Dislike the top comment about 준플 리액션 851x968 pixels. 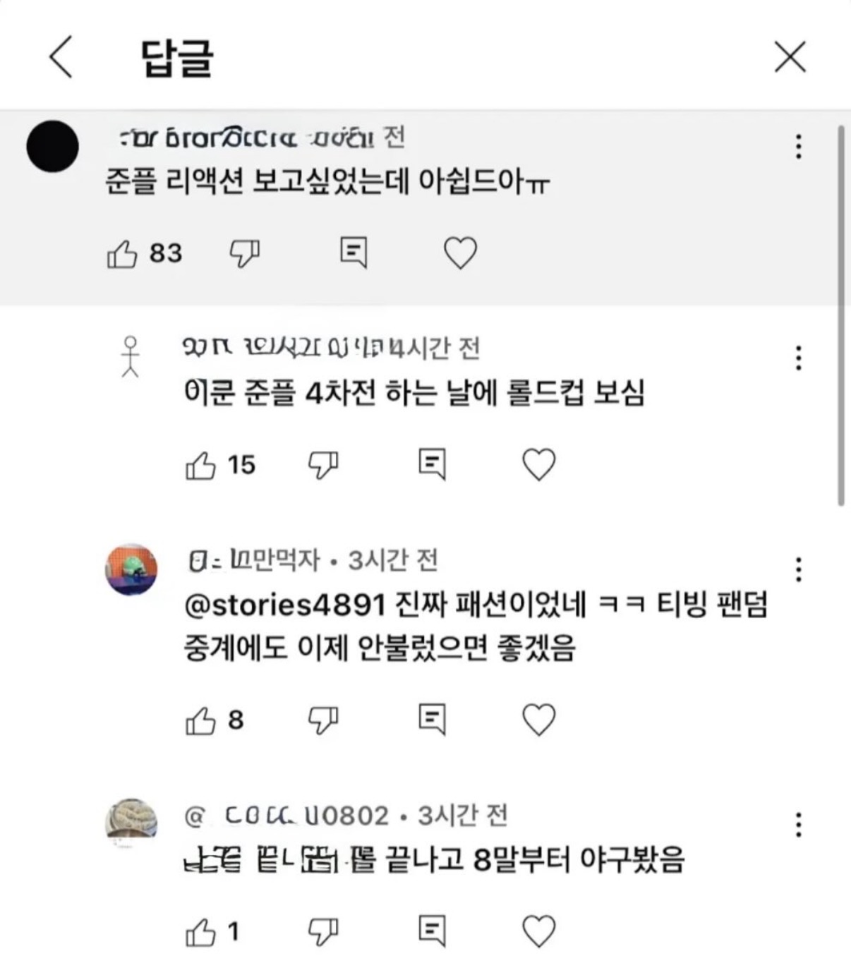[x=245, y=253]
